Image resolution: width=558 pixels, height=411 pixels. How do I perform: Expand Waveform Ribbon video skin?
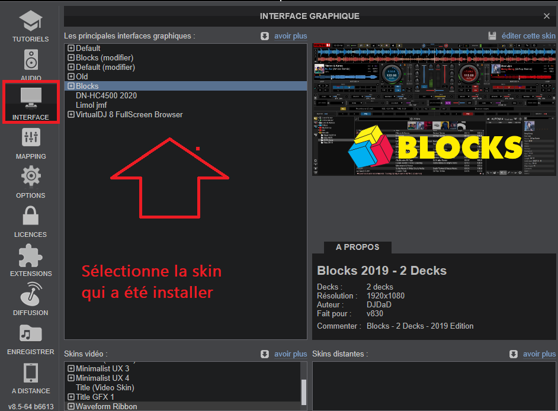pos(71,406)
